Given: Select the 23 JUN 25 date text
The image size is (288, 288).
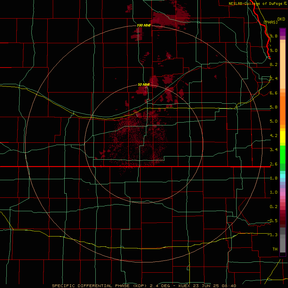Looking at the screenshot, I should (x=205, y=286).
